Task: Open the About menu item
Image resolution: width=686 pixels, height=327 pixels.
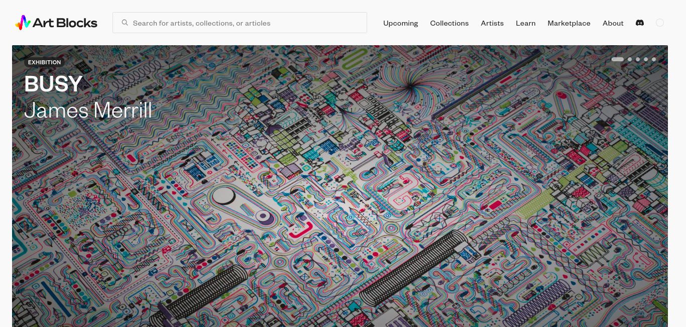Action: point(613,23)
